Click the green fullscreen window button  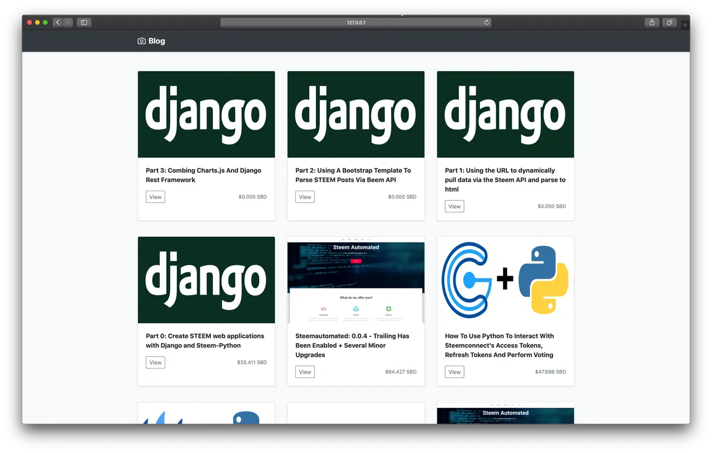(x=45, y=23)
